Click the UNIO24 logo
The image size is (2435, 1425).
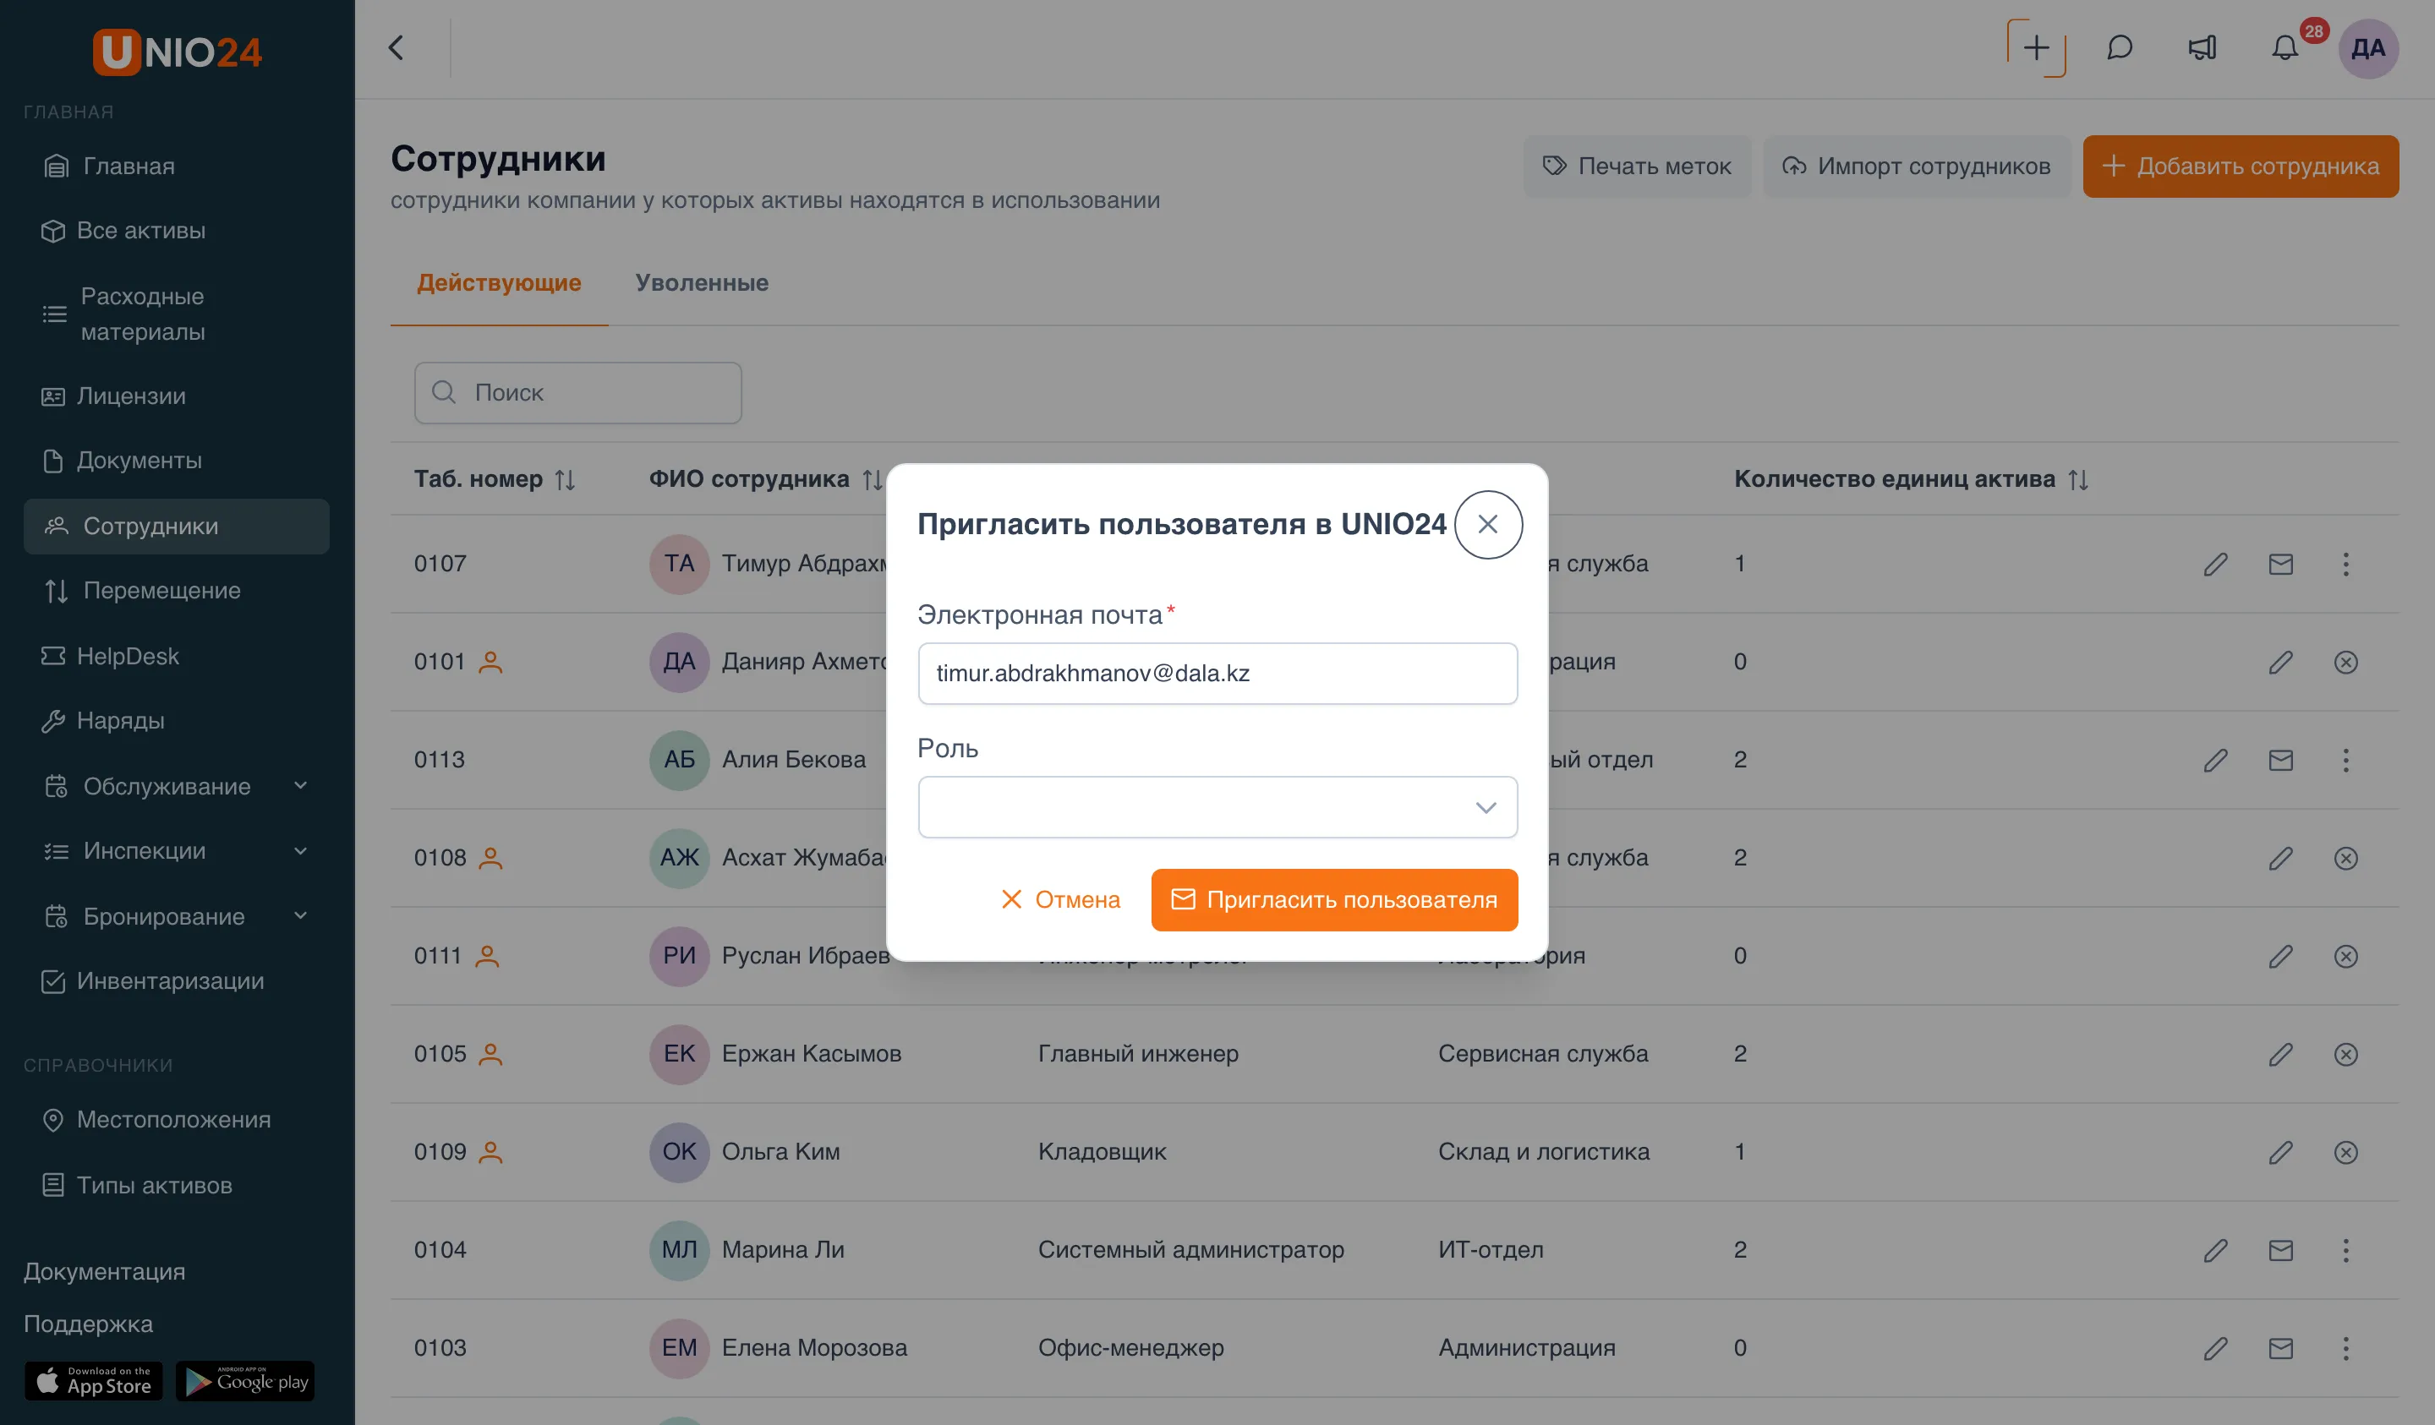point(177,52)
